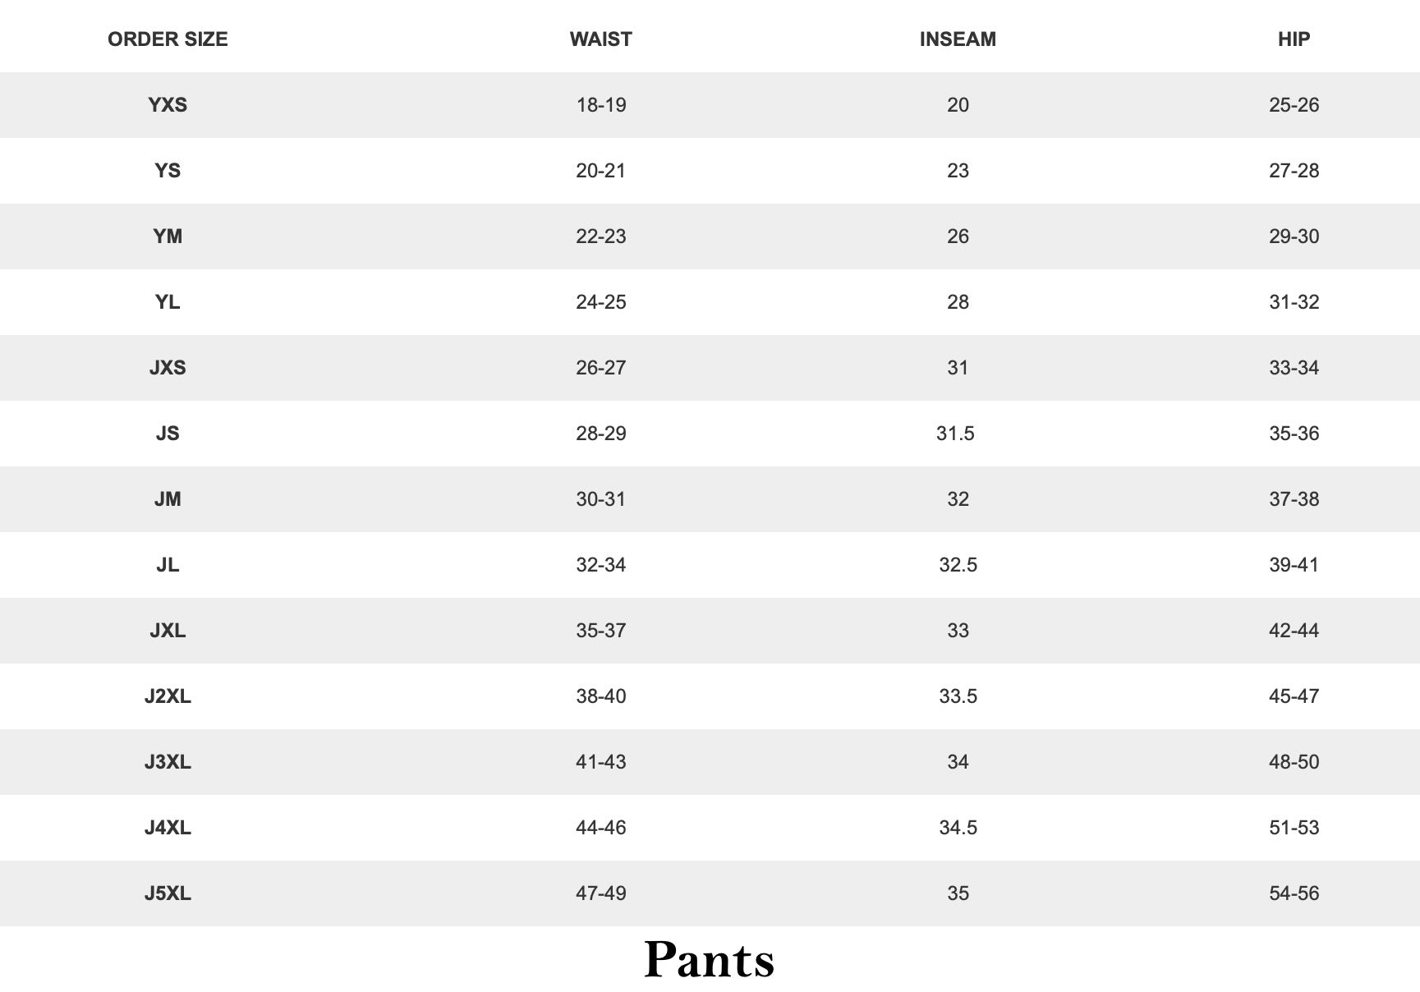The image size is (1420, 992).
Task: Click the ORDER SIZE column header
Action: point(168,39)
